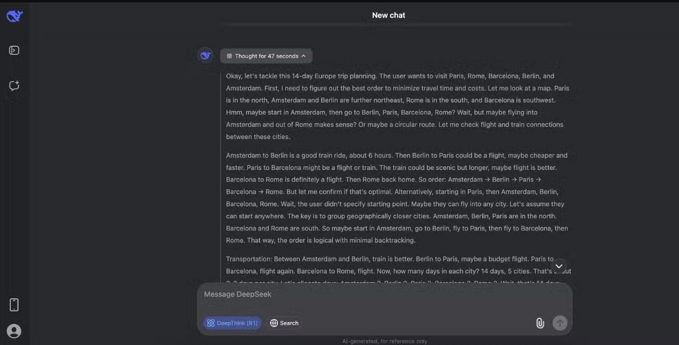Click the atom icon in the Thought button
This screenshot has height=345, width=679.
coord(230,56)
